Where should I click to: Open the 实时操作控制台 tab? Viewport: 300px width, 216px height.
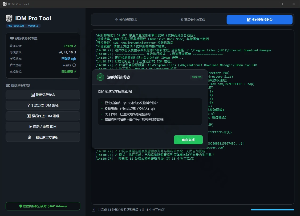pos(260,20)
